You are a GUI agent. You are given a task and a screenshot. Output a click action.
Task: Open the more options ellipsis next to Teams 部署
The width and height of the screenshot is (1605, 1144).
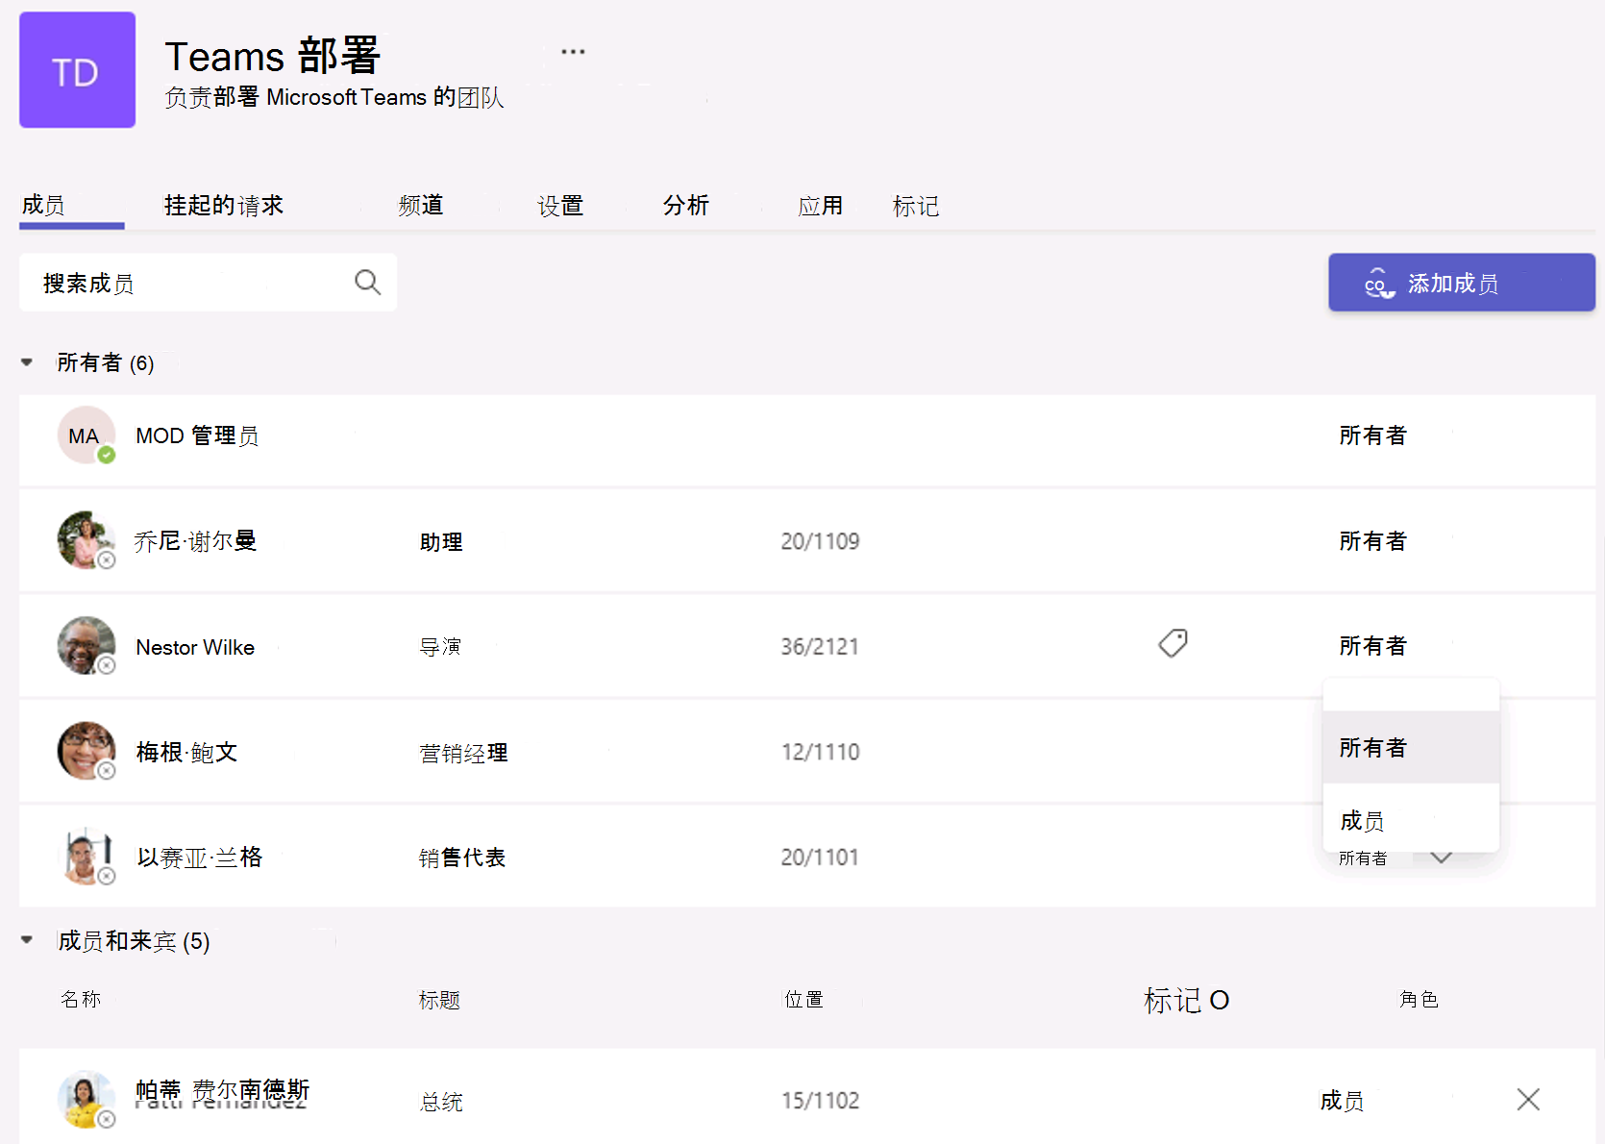point(573,52)
